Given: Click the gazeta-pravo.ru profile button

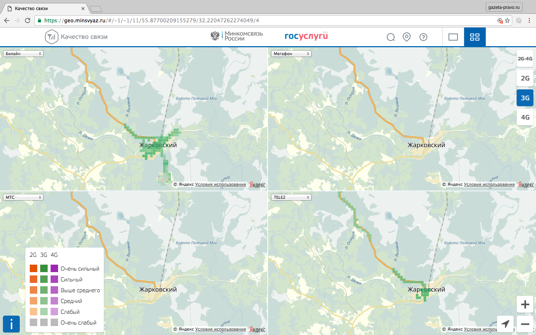Looking at the screenshot, I should (504, 7).
